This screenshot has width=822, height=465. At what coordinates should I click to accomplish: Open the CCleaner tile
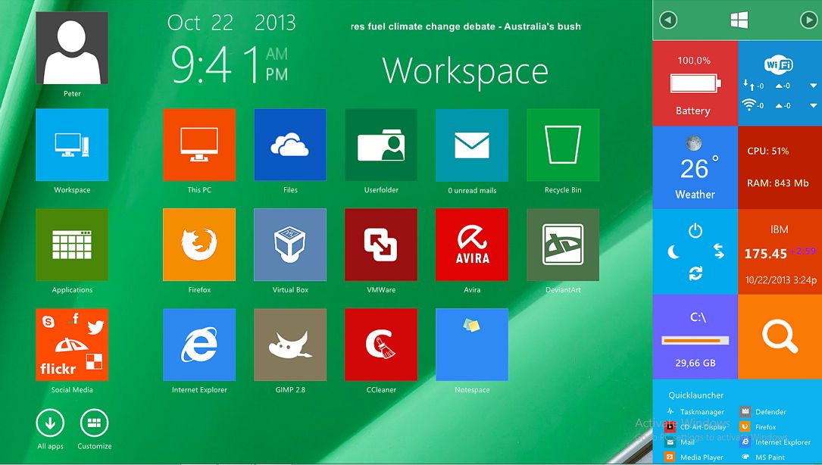(381, 345)
